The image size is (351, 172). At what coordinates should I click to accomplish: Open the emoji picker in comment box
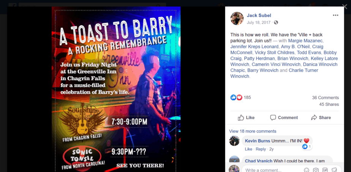pos(307,170)
